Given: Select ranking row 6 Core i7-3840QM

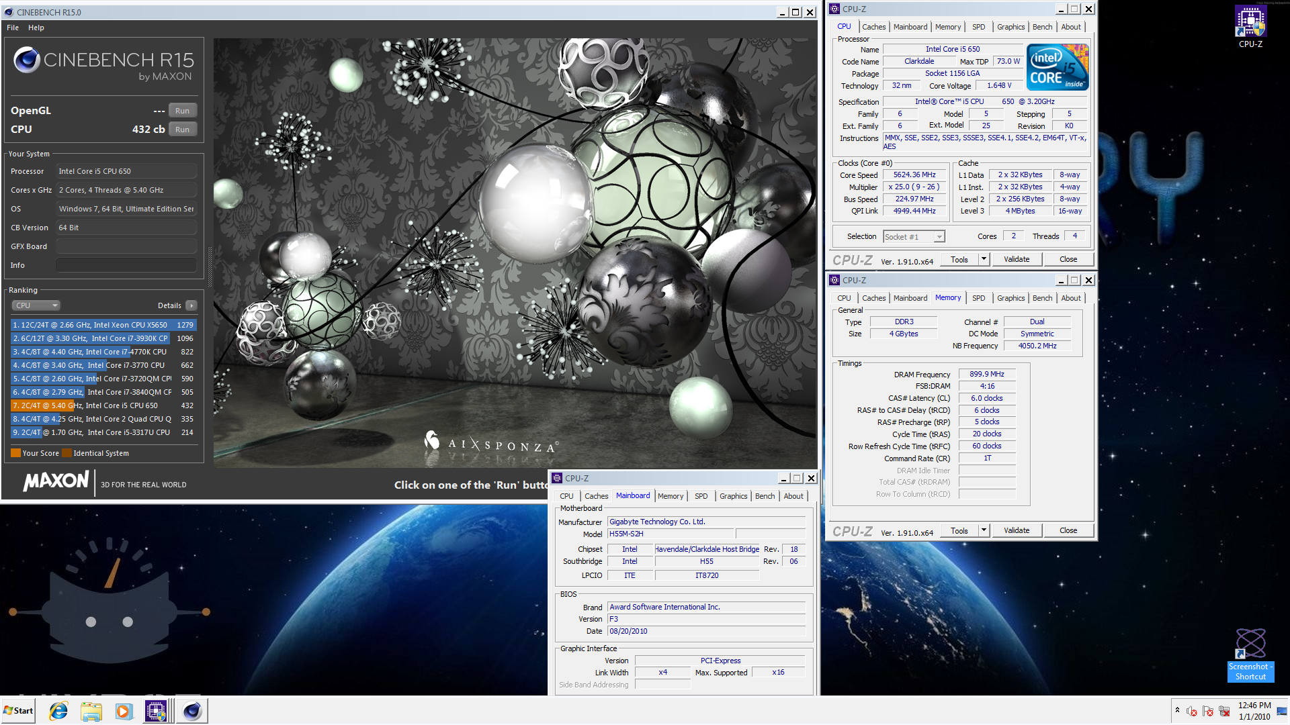Looking at the screenshot, I should [103, 392].
